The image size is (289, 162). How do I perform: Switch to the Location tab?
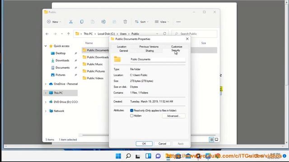[x=121, y=47]
